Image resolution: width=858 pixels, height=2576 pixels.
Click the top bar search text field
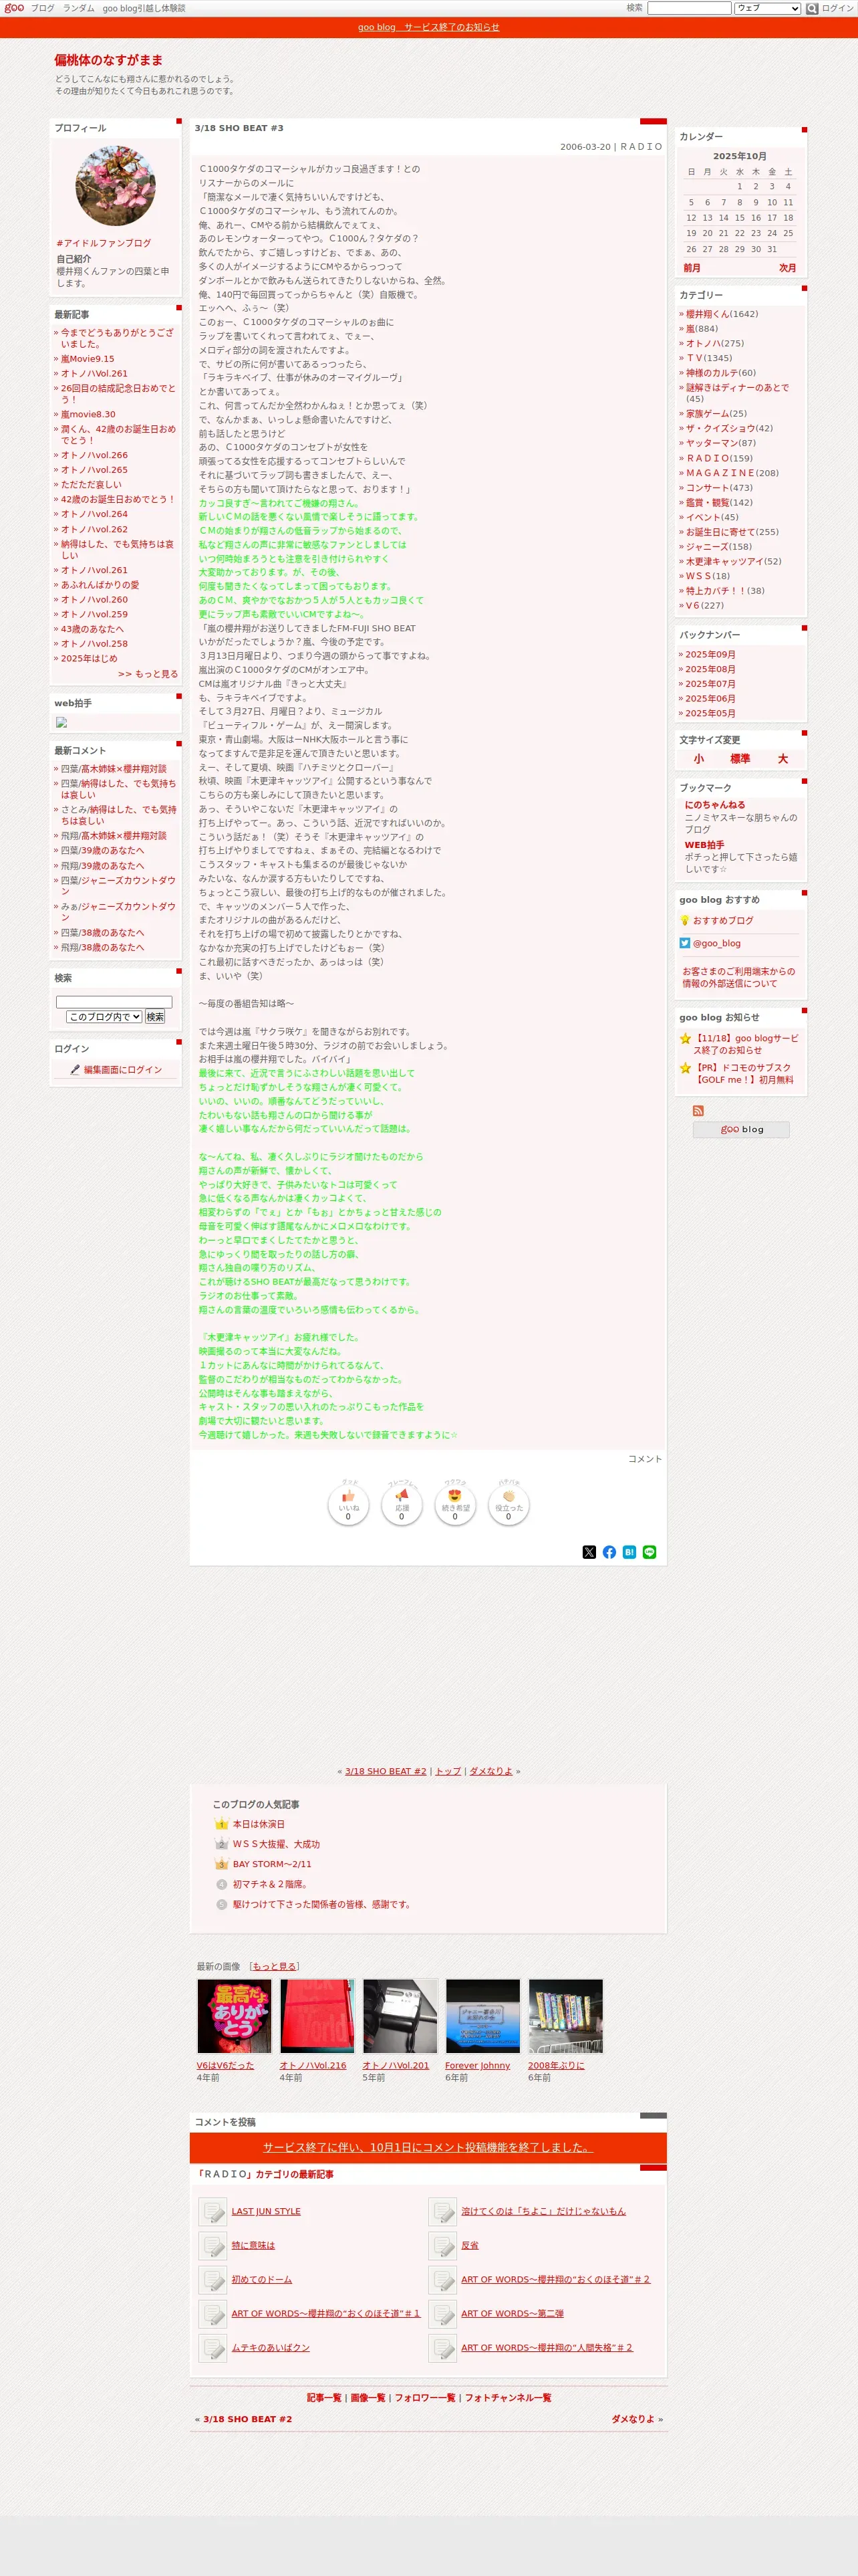tap(689, 8)
